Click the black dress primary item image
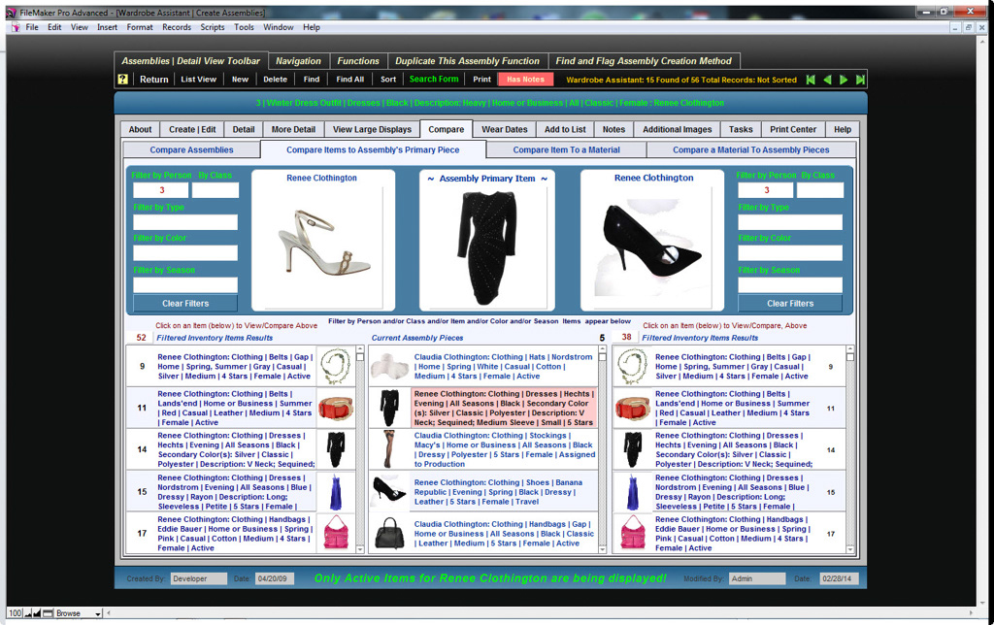Viewport: 994px width, 625px height. [x=487, y=247]
